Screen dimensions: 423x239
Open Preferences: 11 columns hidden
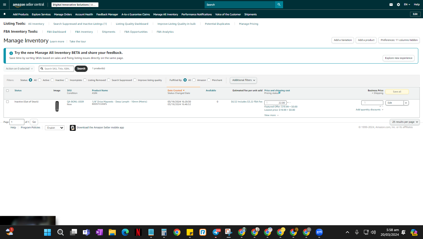pos(399,40)
